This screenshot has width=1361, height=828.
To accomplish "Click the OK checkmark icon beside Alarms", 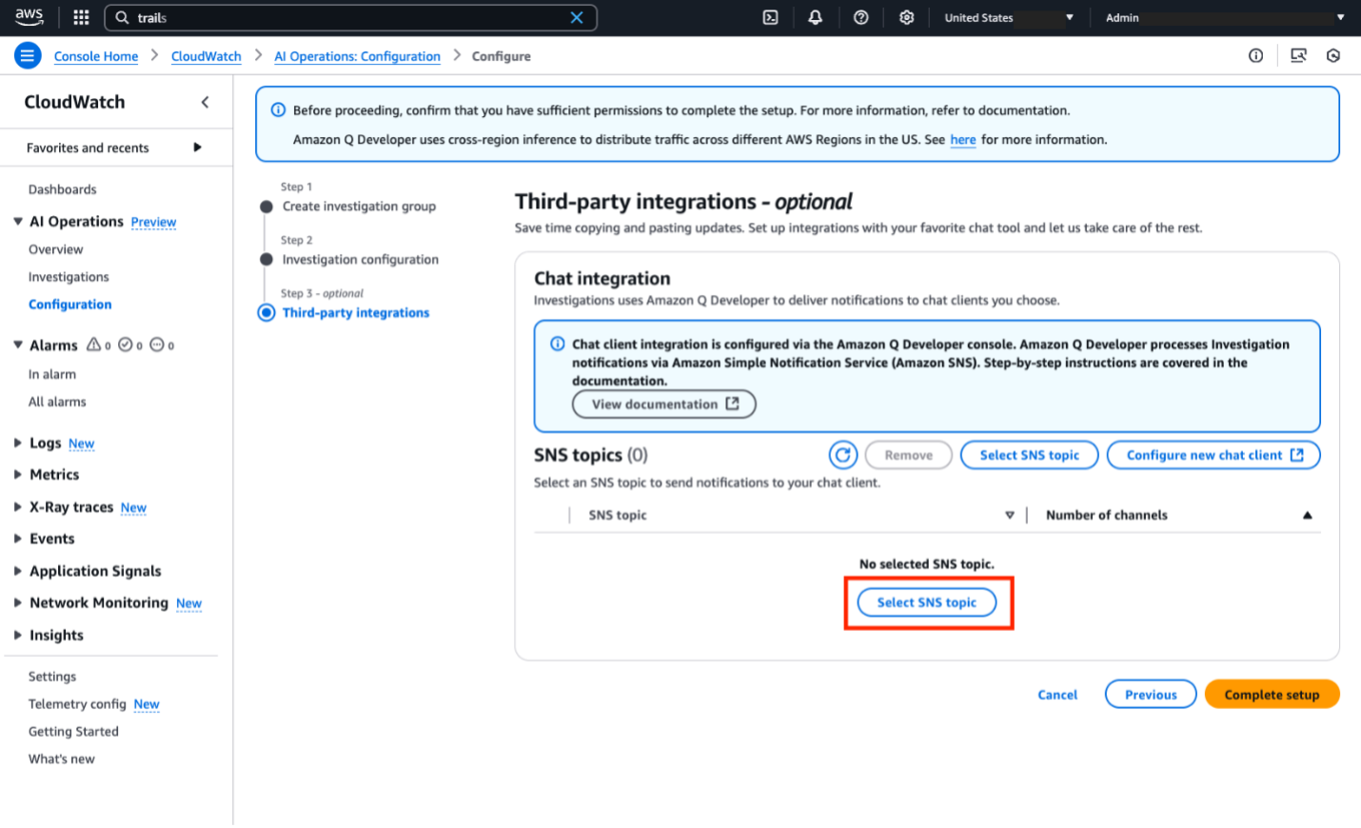I will [x=126, y=345].
